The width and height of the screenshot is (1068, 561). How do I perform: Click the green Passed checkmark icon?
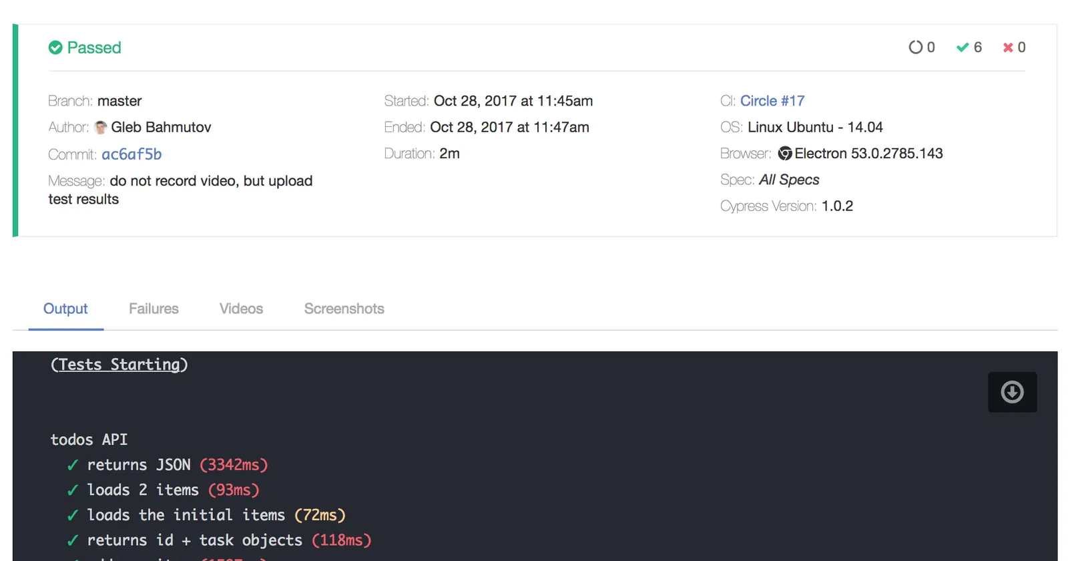[55, 47]
